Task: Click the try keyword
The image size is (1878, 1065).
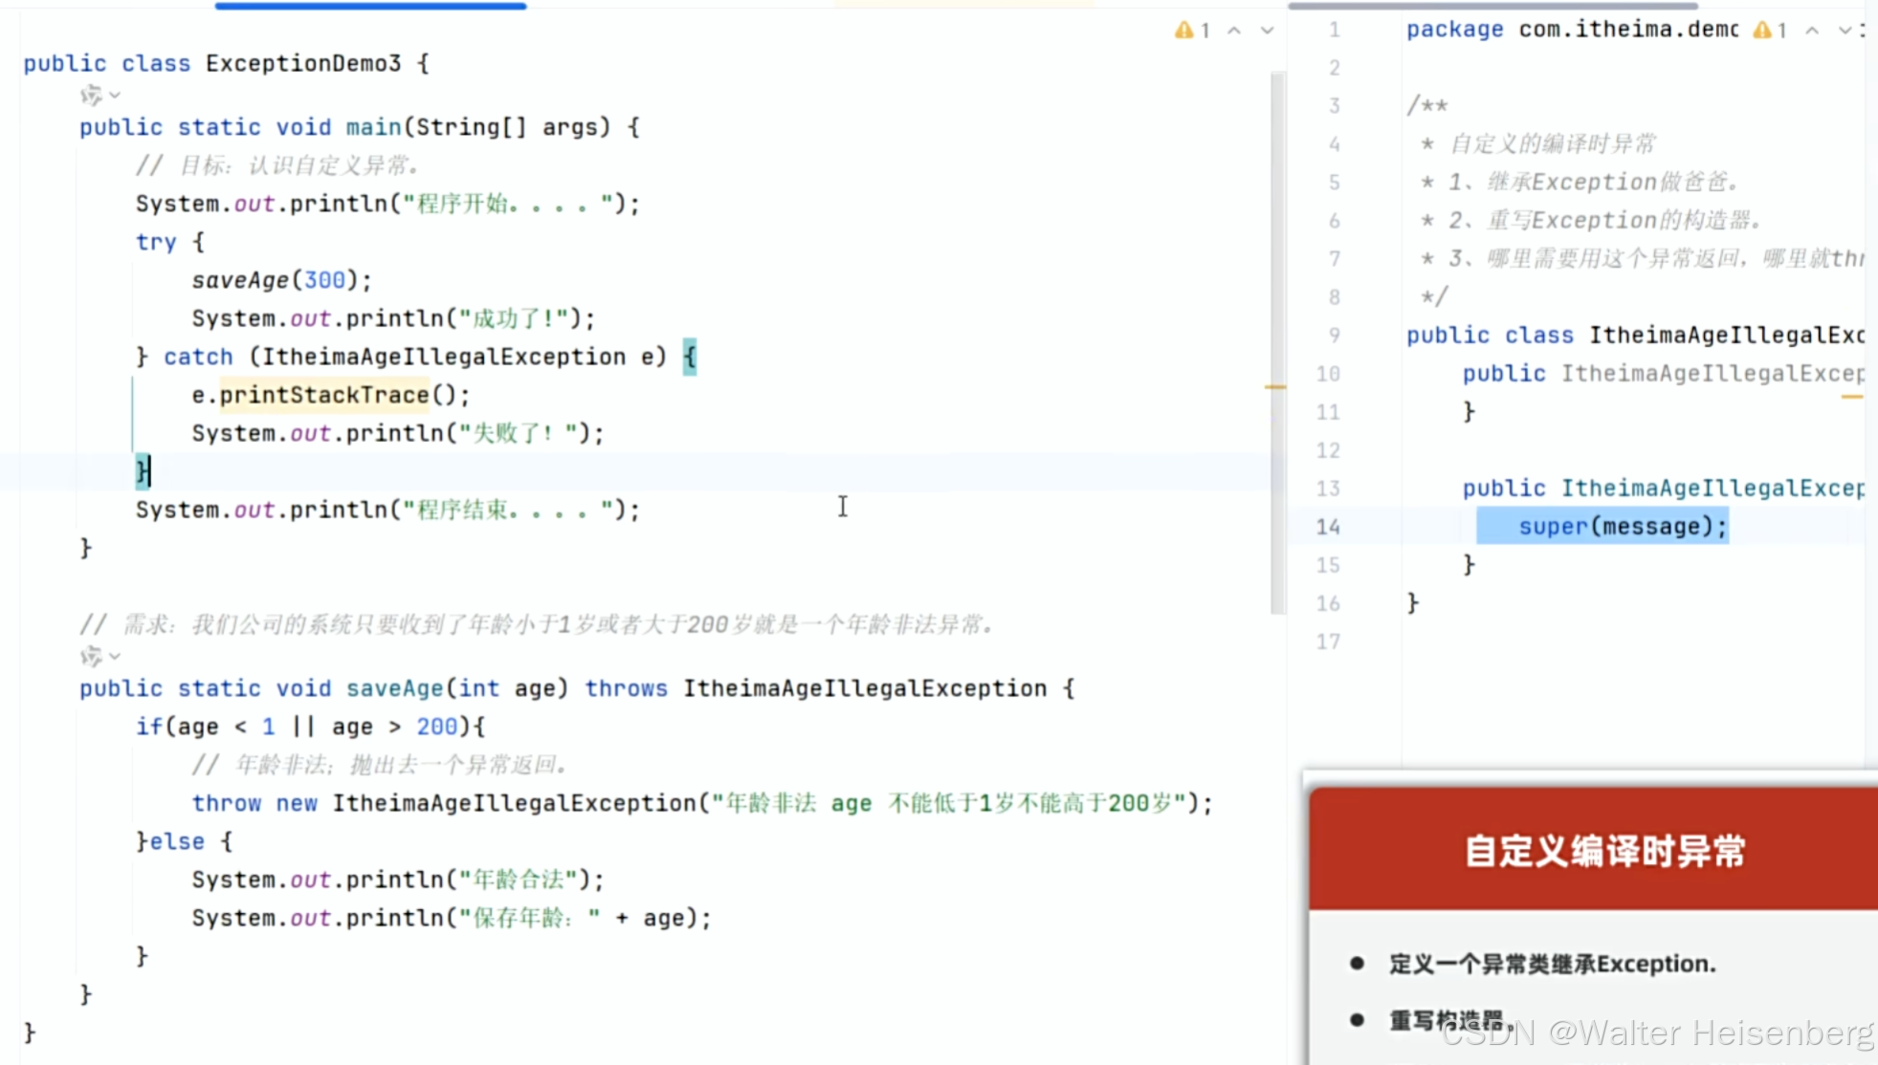Action: click(156, 242)
